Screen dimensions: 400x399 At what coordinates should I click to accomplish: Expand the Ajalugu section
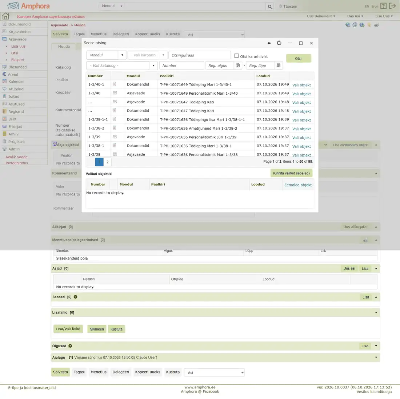pos(376,357)
